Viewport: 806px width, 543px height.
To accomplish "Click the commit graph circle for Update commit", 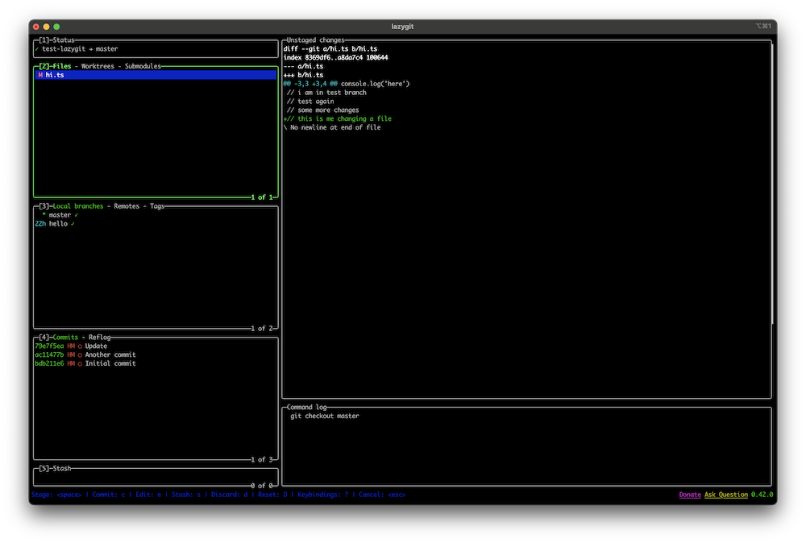I will [x=80, y=346].
